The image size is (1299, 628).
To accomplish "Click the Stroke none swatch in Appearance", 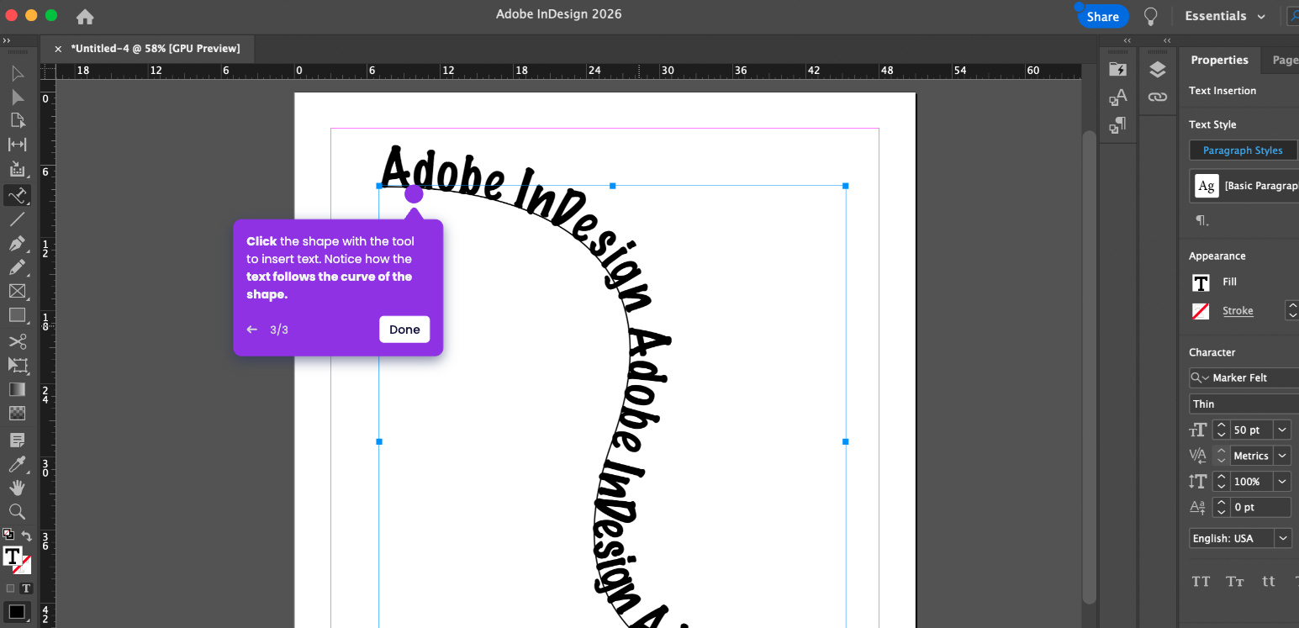I will (x=1201, y=311).
